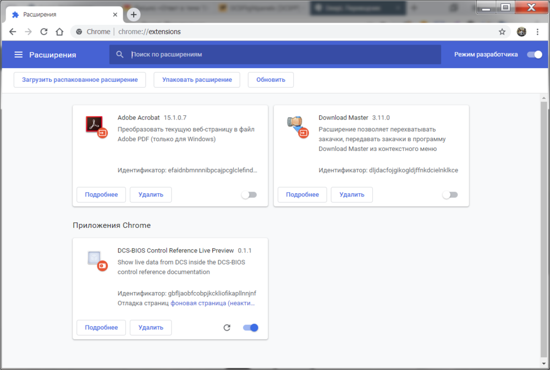
Task: Reload the DCS-BIOS app with refresh icon
Action: coord(227,328)
